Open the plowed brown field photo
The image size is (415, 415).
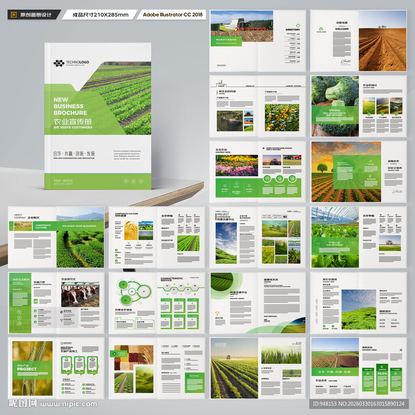383,41
